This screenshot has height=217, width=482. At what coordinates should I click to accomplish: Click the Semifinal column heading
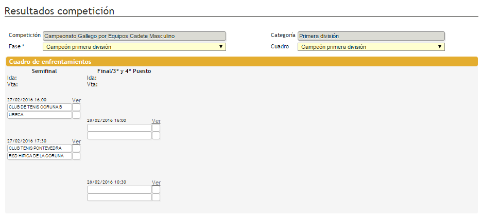point(44,71)
